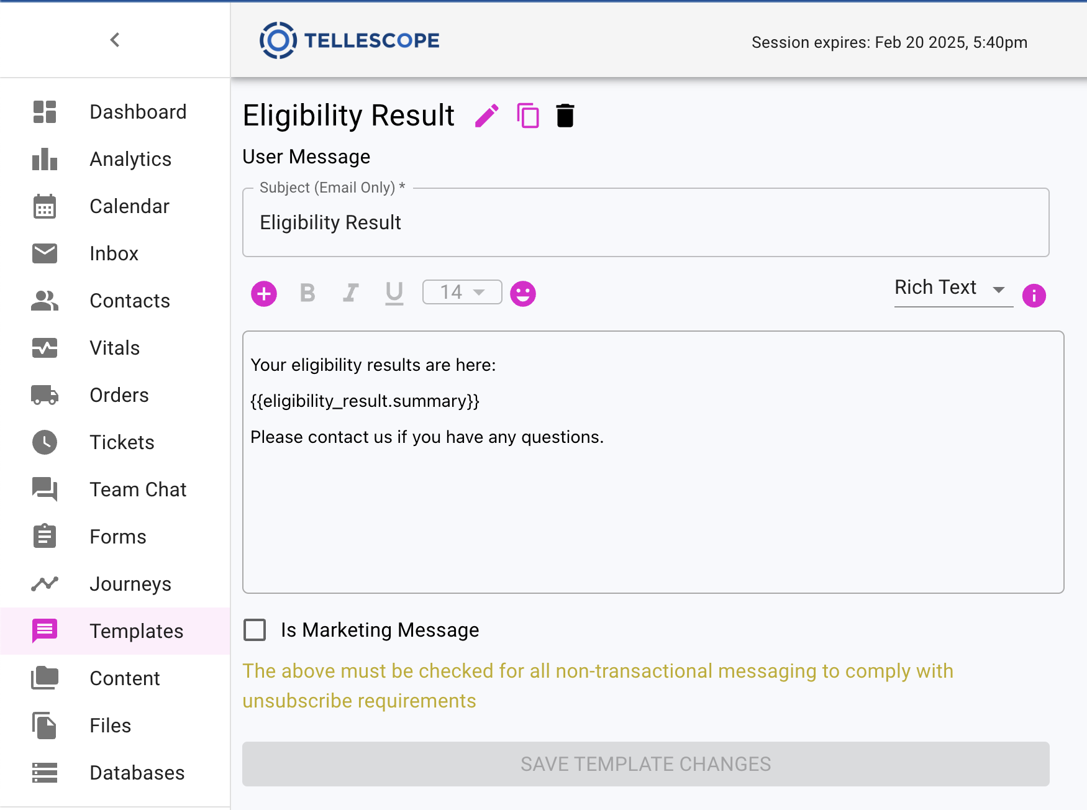Open Calendar via its calendar icon
1087x810 pixels.
pyautogui.click(x=45, y=206)
